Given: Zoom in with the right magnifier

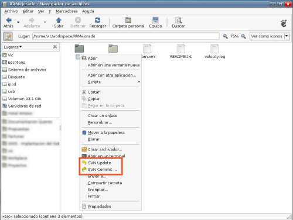Looking at the screenshot, I should pyautogui.click(x=243, y=36).
